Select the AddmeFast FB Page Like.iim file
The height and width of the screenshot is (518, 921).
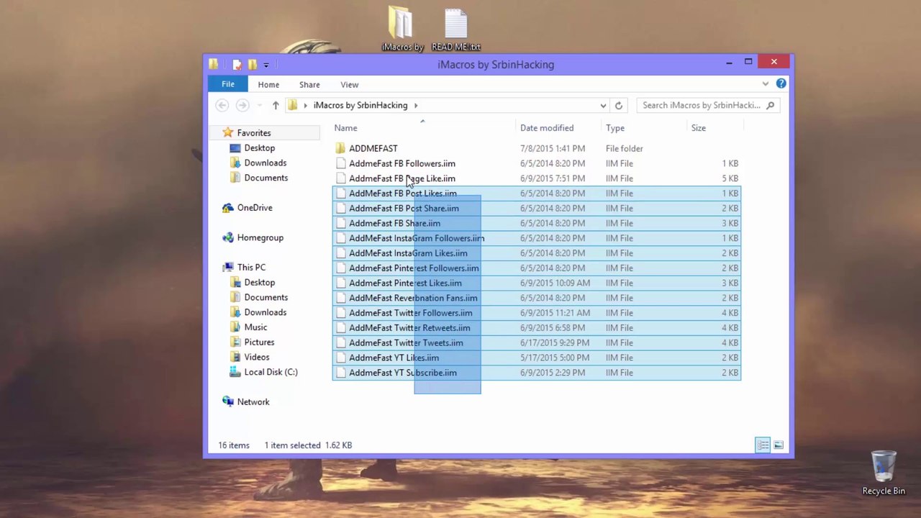(537, 178)
